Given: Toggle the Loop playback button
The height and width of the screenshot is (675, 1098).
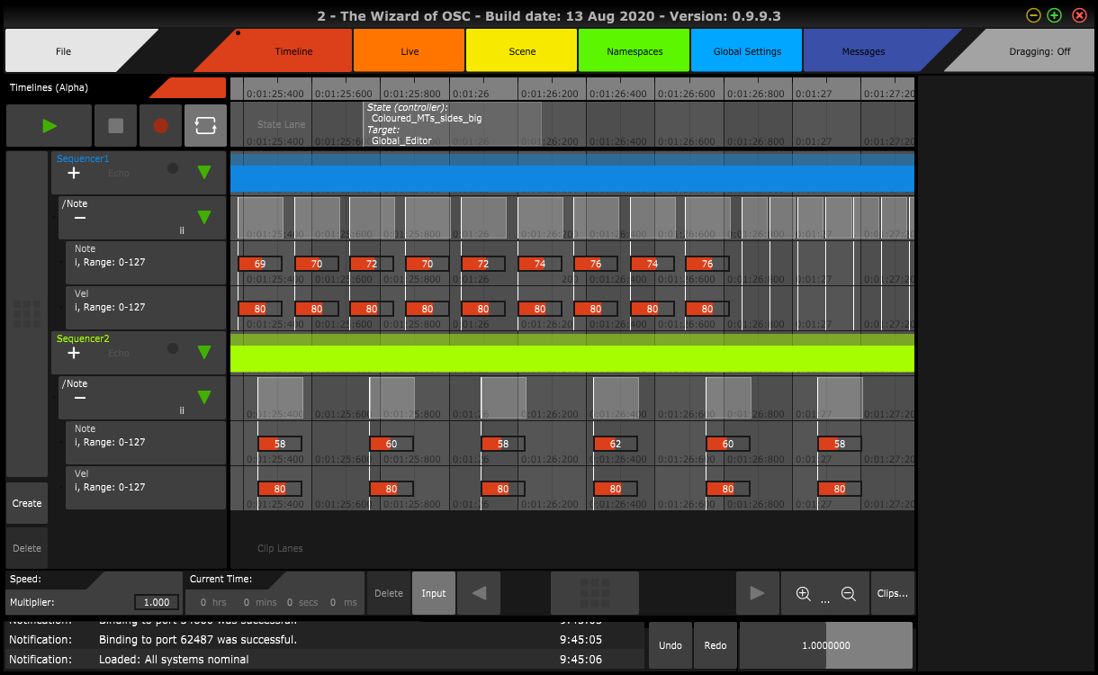Looking at the screenshot, I should [x=205, y=126].
